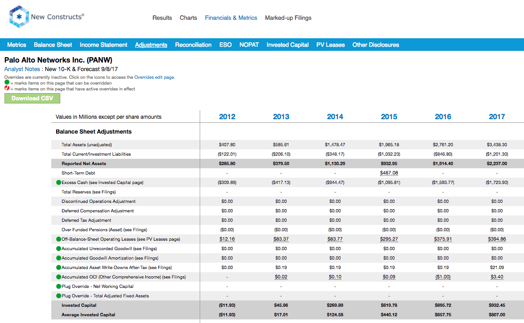Click 2013 operating leases value $83.37
Screen dimensions: 524x323
281,239
